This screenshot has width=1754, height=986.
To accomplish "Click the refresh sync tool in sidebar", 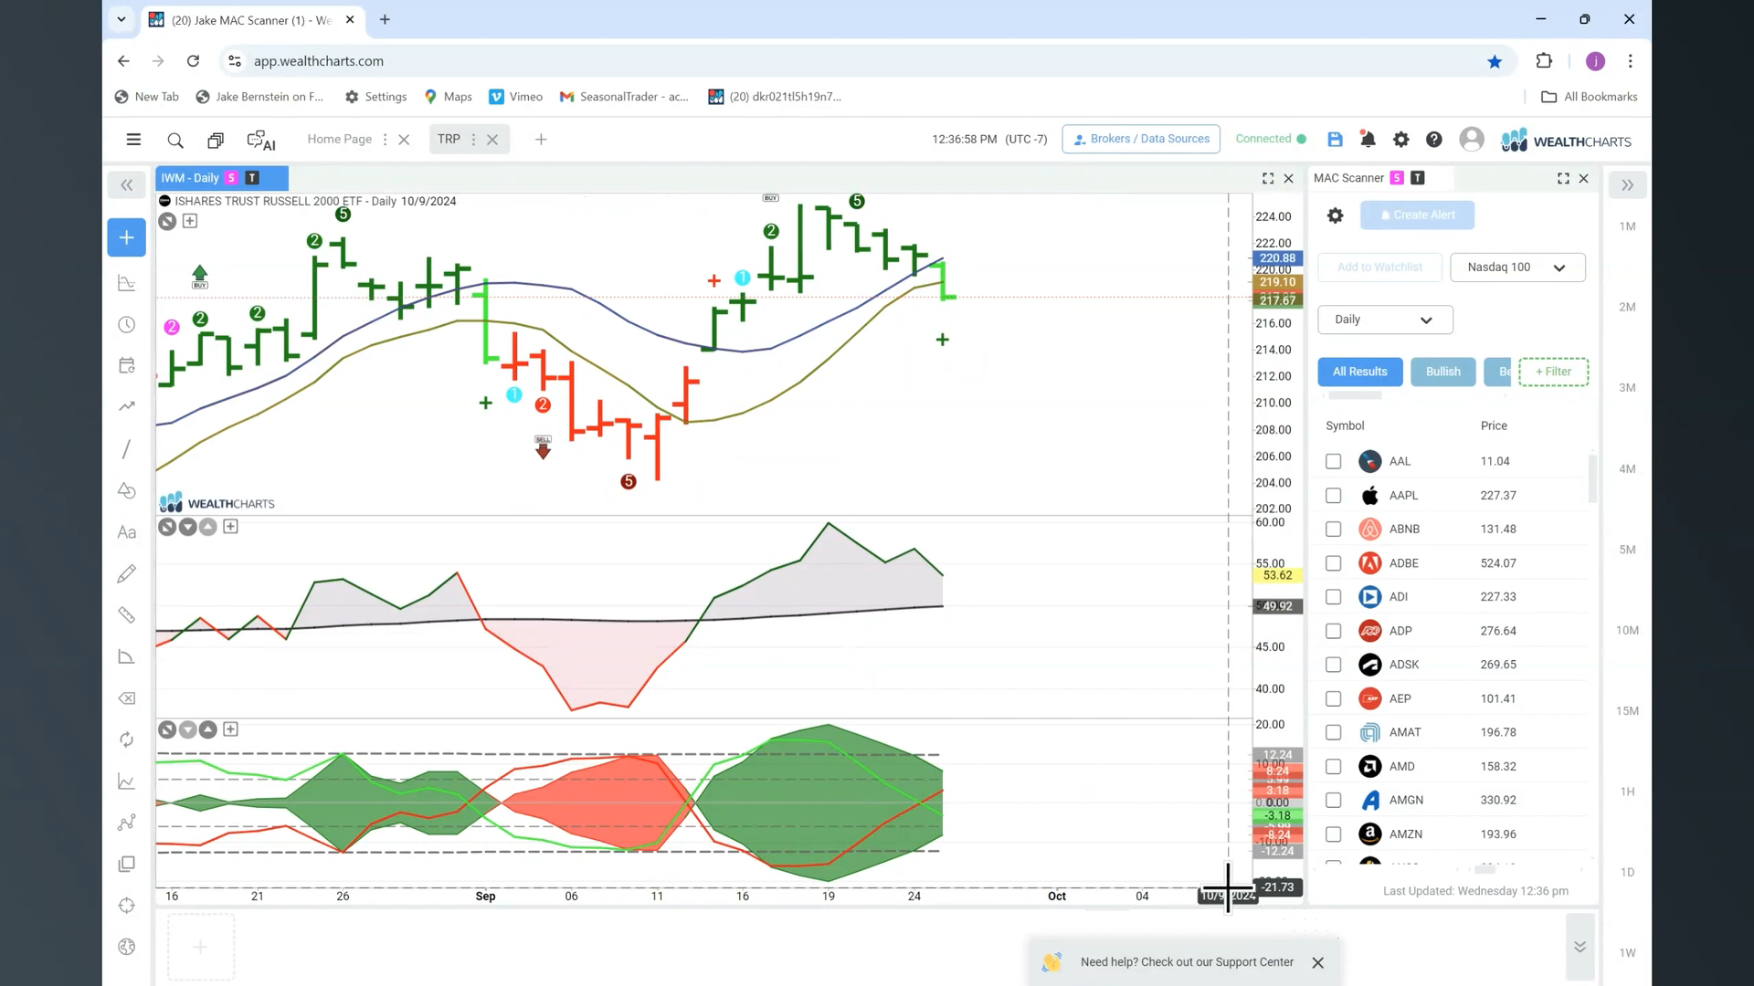I will coord(126,739).
